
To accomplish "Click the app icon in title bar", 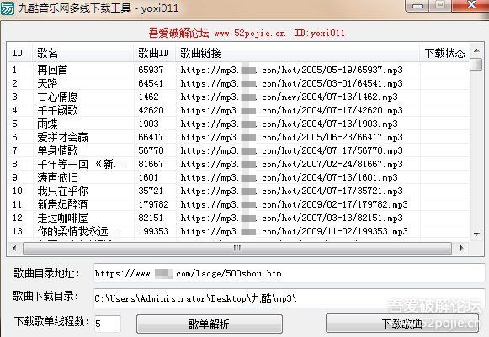I will [8, 8].
